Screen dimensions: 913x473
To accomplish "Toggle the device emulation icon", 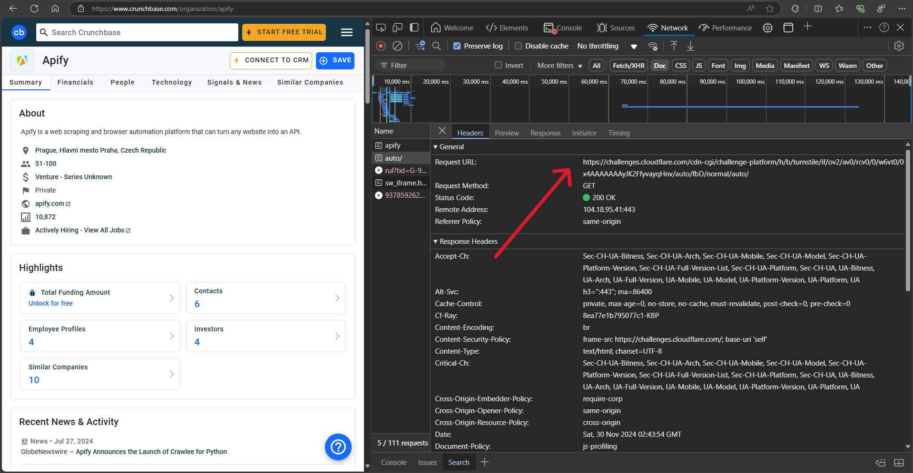I will pos(397,28).
